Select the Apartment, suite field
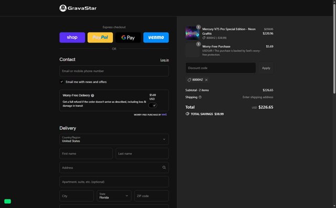The height and width of the screenshot is (208, 336). (114, 182)
